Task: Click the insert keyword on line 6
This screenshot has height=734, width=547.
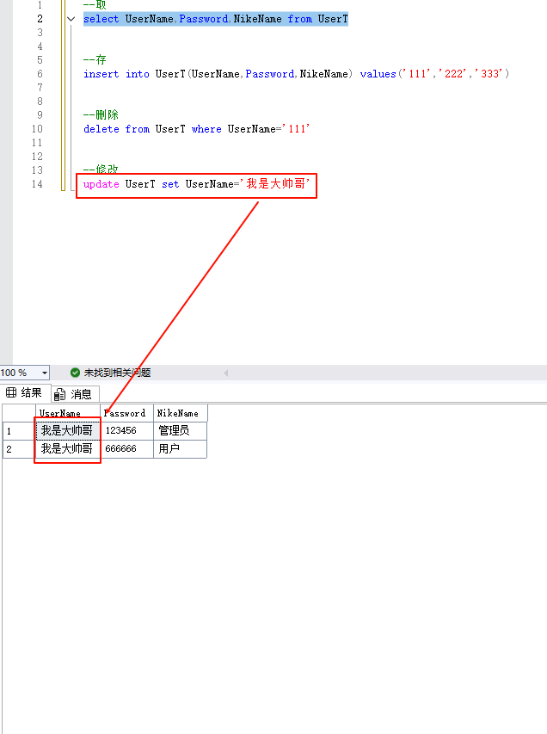Action: [x=101, y=74]
